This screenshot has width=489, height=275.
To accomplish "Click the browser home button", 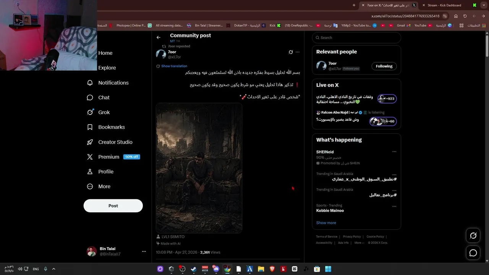I will 456,16.
